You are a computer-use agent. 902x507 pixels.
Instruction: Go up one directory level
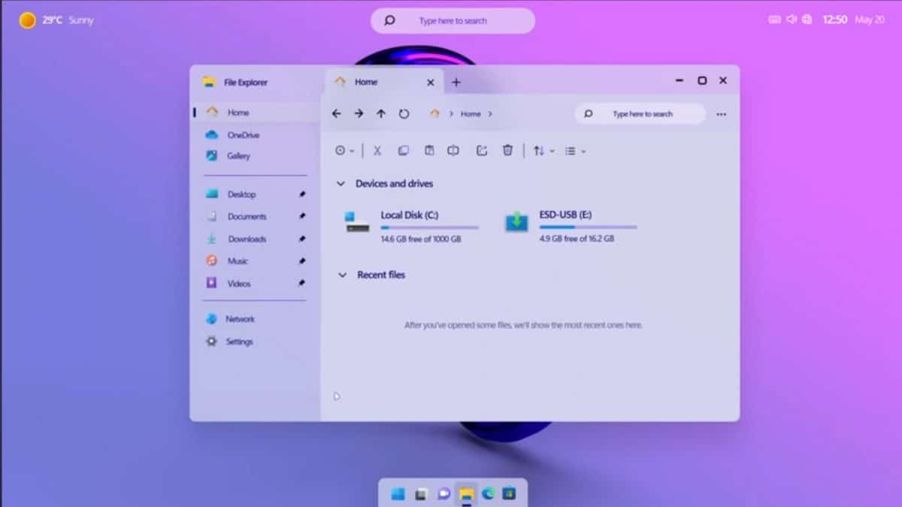381,114
